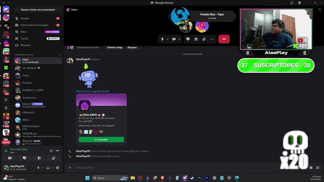Screen dimensions: 324x182
Task: Click FEKA ARMY server invite icon
Action: 85,106
